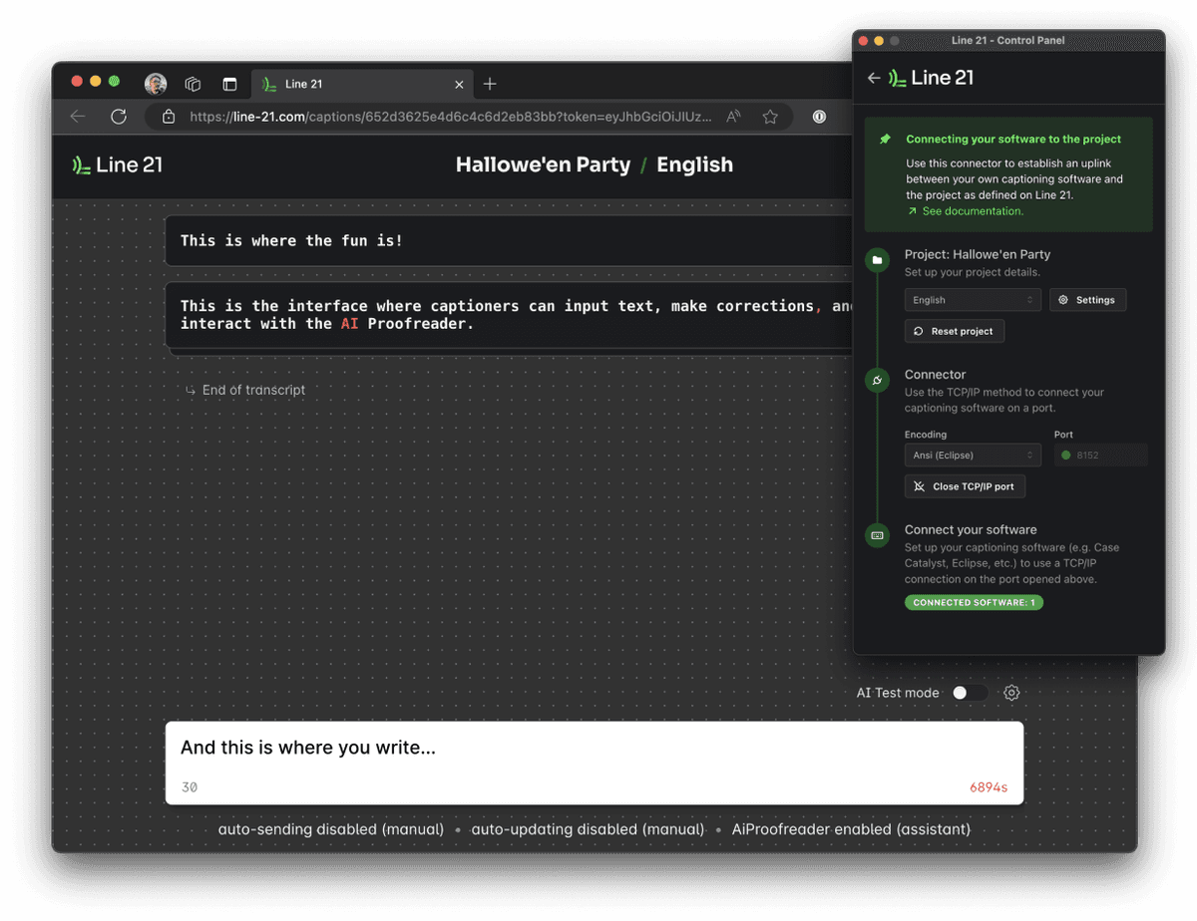
Task: Select the plug icon beside the Connector section
Action: [x=877, y=380]
